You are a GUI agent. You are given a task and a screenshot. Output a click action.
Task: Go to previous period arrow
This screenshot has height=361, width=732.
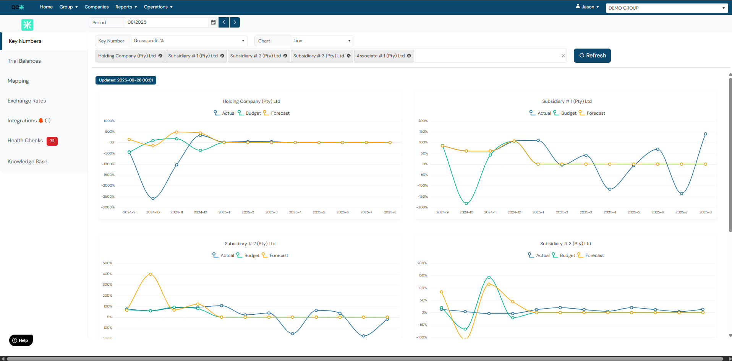(x=223, y=23)
